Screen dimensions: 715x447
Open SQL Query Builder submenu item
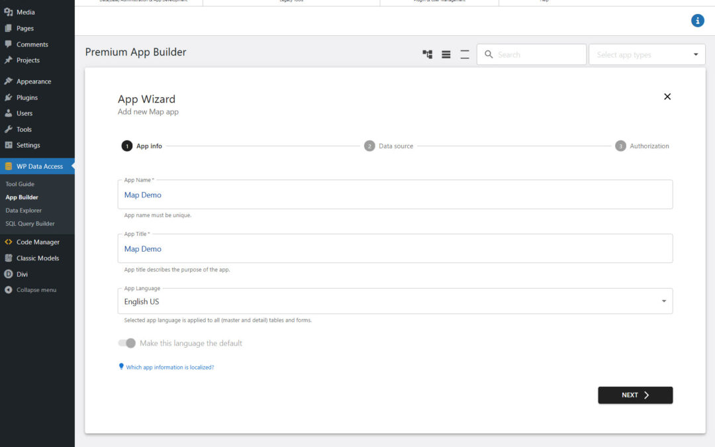(30, 224)
